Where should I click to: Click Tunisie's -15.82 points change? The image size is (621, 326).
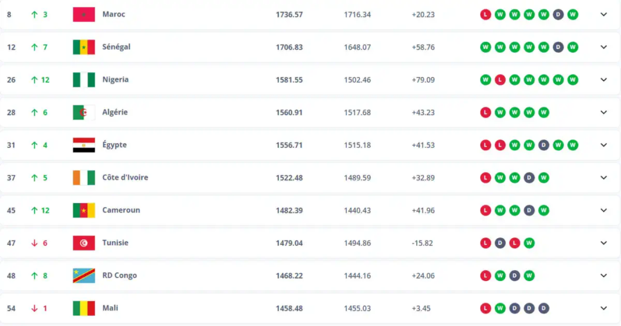(423, 243)
